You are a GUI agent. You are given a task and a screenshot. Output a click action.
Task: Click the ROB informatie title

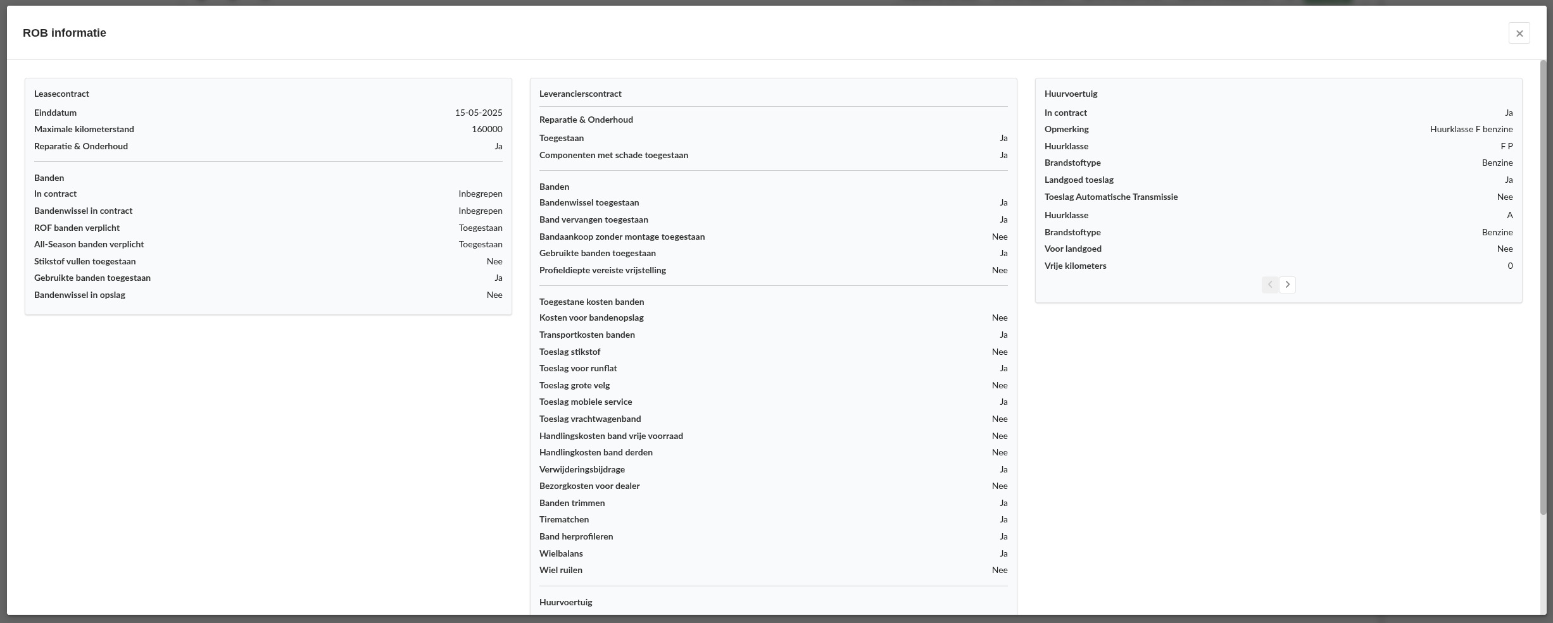[65, 33]
